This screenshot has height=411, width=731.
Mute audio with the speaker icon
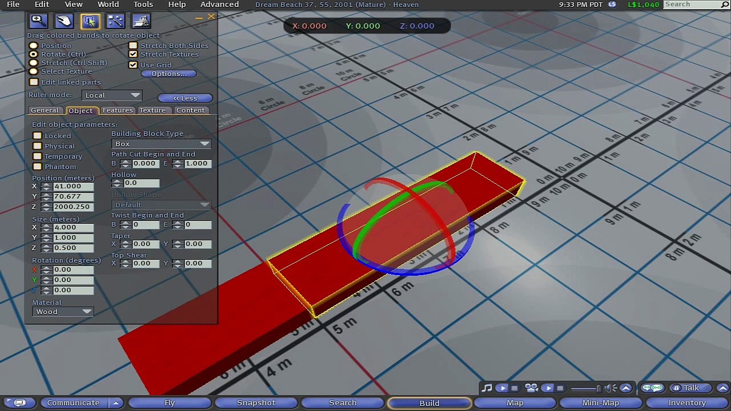tap(611, 388)
